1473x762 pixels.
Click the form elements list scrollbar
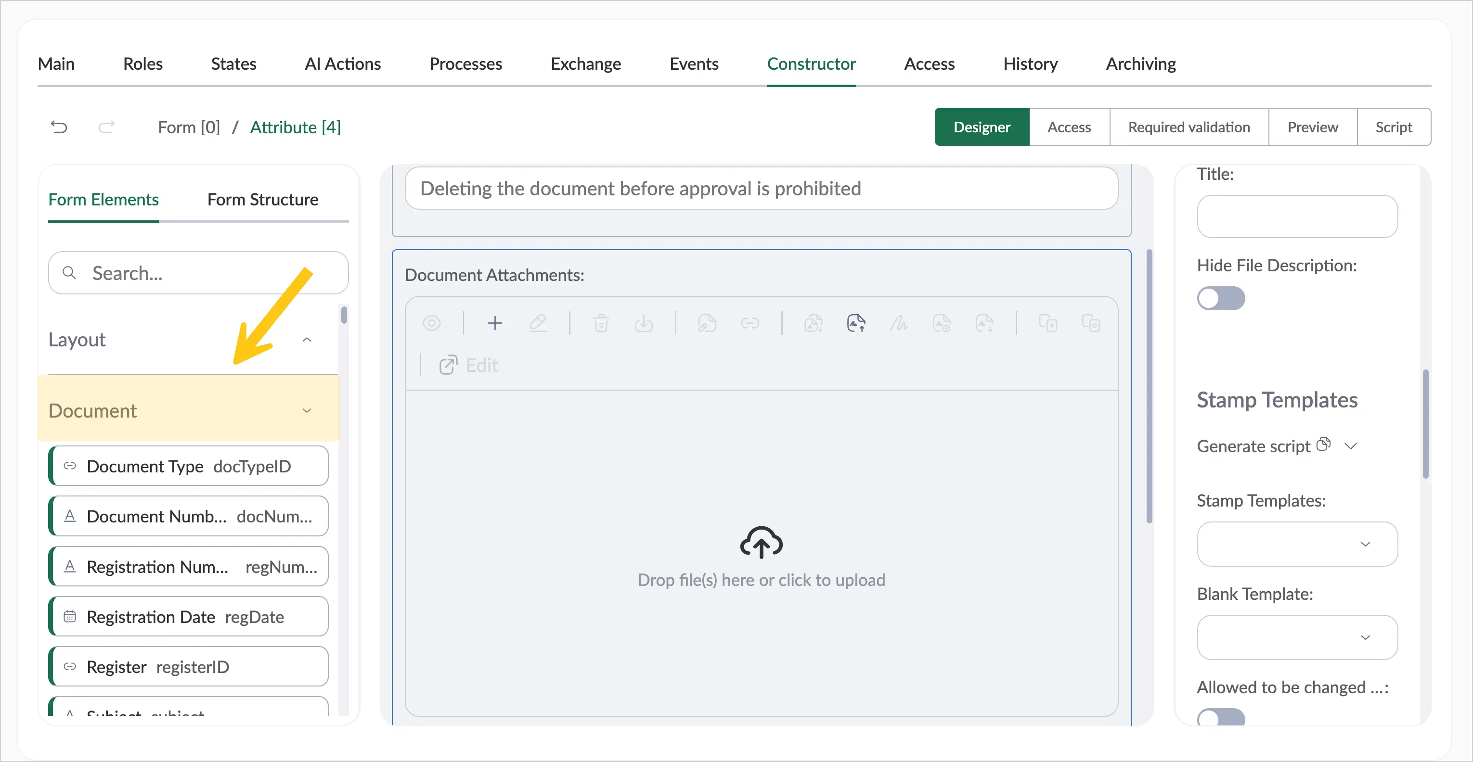click(x=344, y=315)
